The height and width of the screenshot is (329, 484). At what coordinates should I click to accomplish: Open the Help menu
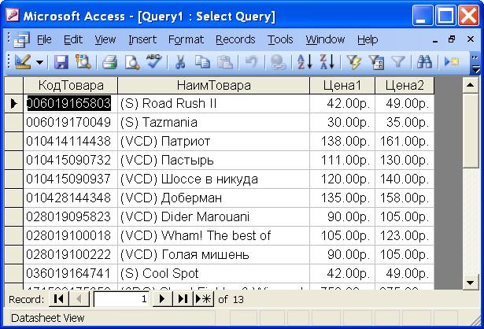(x=368, y=39)
